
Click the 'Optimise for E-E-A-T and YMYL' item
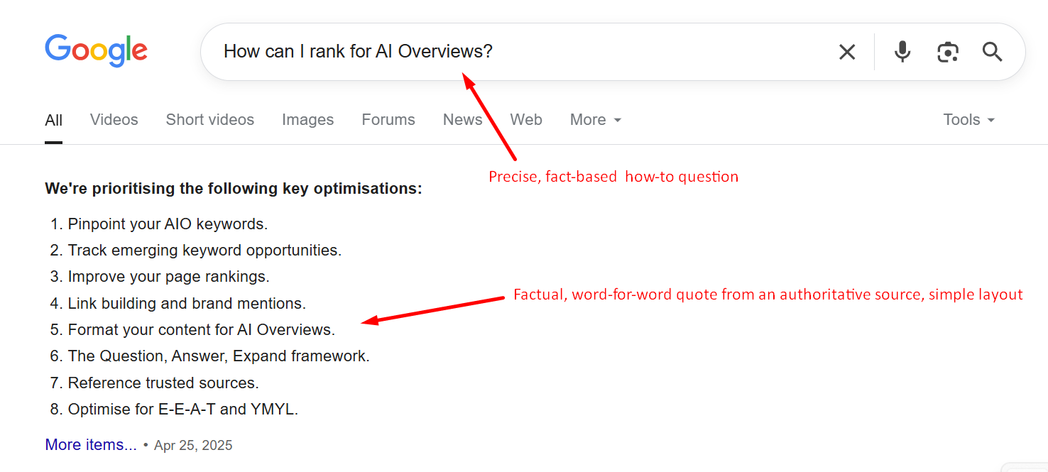pos(182,410)
